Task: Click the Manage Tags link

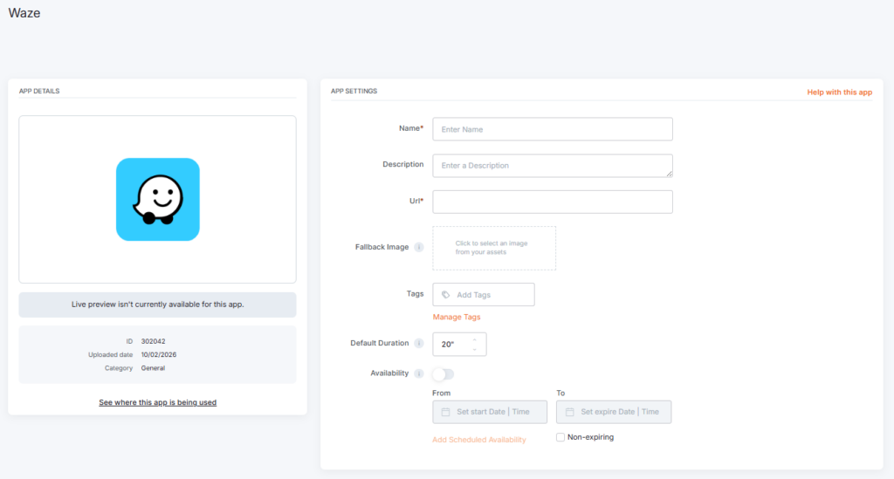Action: pyautogui.click(x=457, y=317)
